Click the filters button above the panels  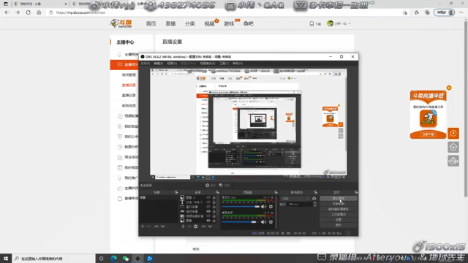[x=224, y=186]
